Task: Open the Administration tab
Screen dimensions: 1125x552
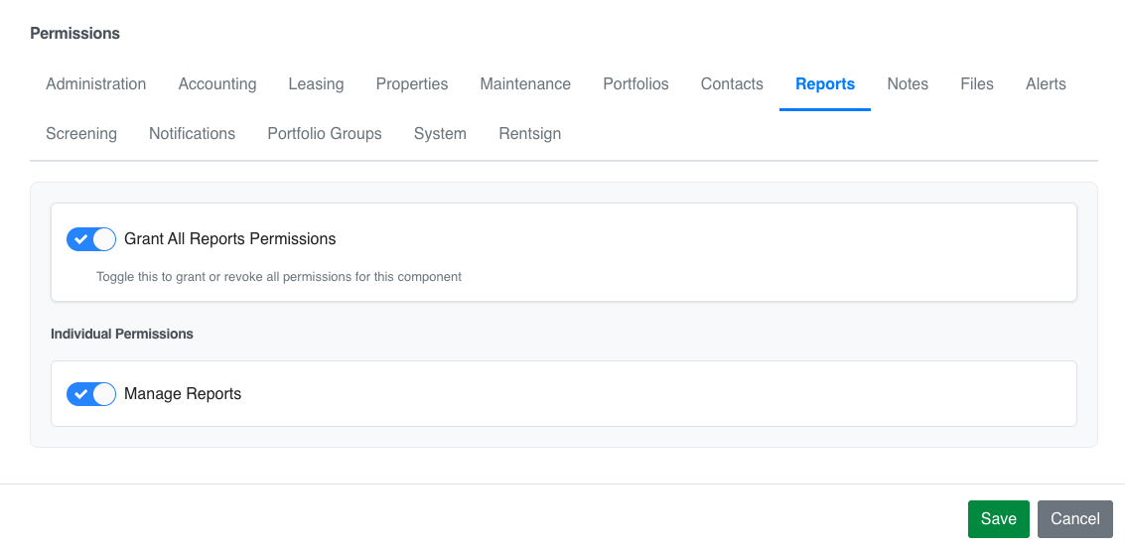Action: [x=96, y=84]
